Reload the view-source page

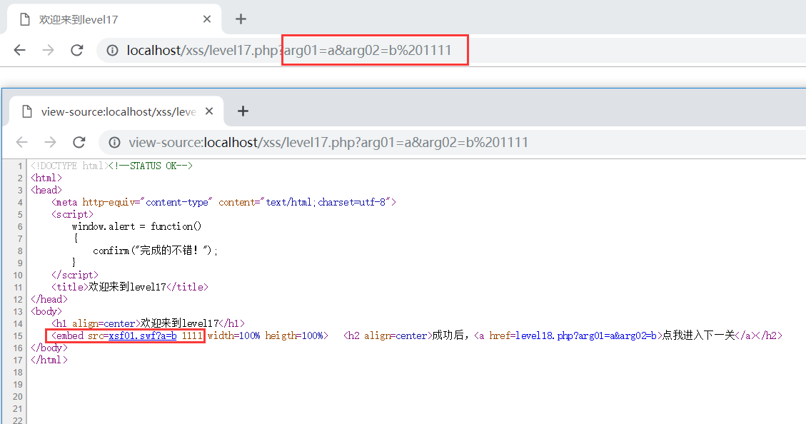click(x=79, y=142)
